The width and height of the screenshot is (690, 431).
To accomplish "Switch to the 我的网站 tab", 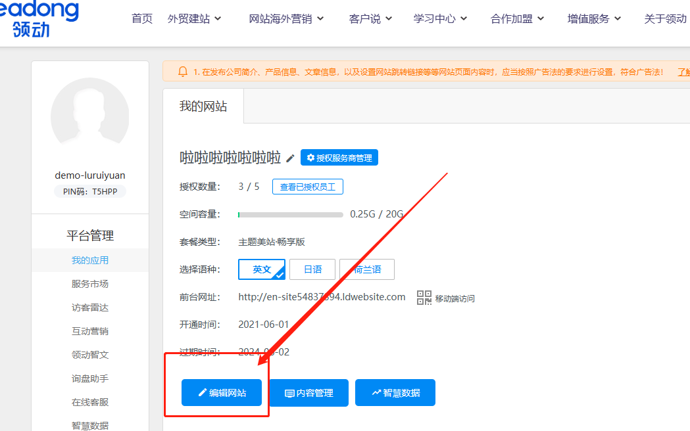I will [x=202, y=105].
